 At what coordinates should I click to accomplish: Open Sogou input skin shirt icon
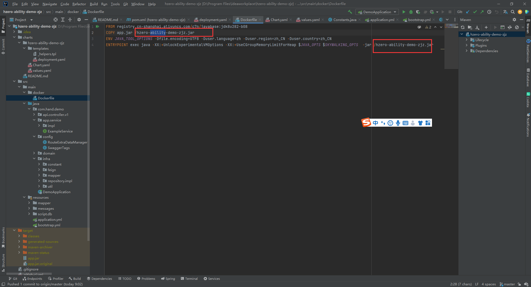(x=420, y=123)
